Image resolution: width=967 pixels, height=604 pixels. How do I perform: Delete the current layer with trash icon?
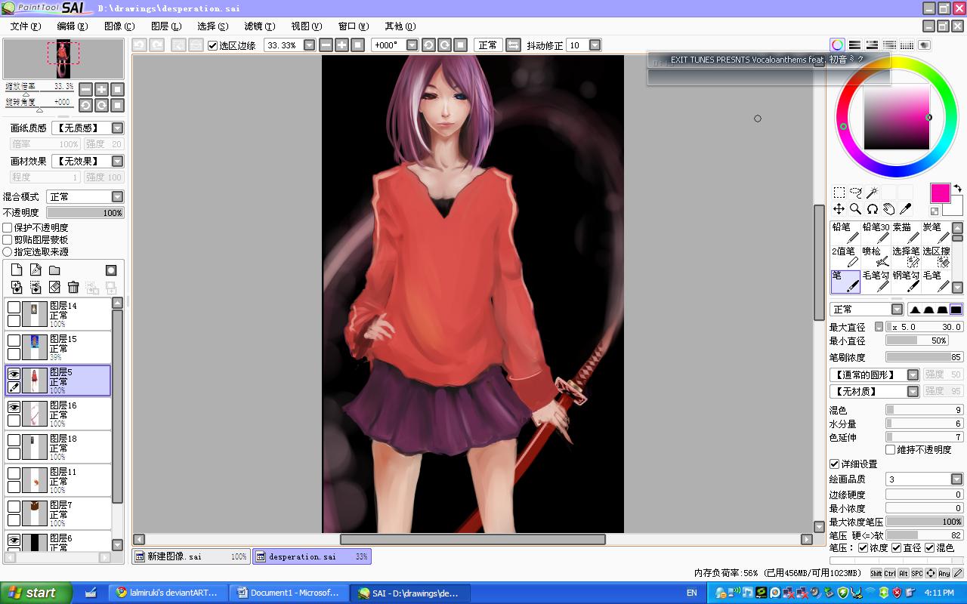[73, 287]
